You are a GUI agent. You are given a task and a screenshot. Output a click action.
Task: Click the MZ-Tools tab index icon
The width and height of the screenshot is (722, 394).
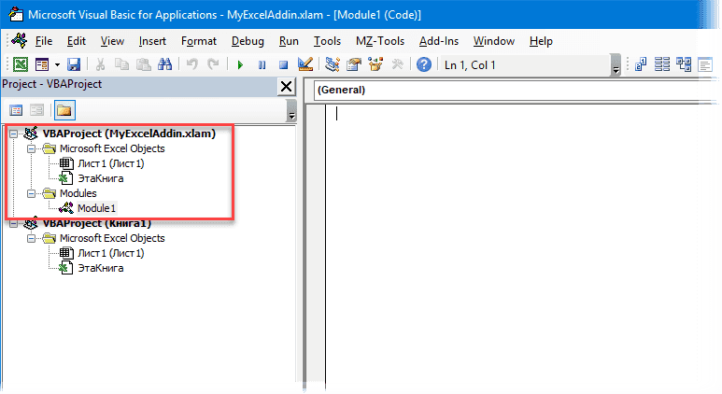point(641,64)
